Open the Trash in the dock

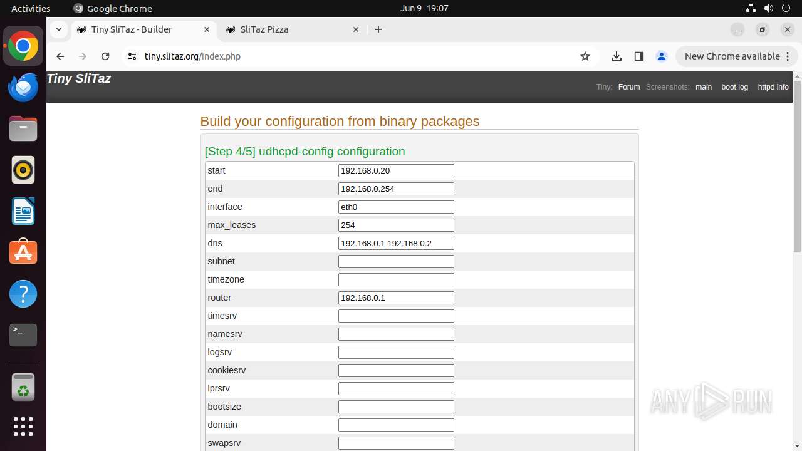[23, 388]
